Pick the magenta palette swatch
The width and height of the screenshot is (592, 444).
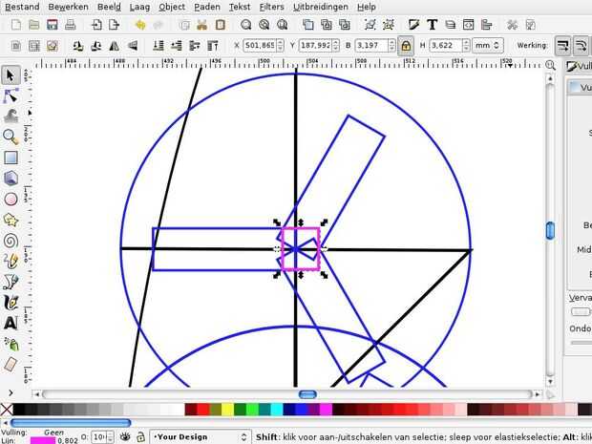327,410
